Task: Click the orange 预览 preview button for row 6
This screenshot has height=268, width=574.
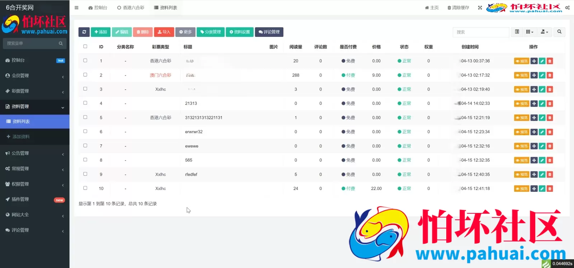Action: click(x=522, y=132)
